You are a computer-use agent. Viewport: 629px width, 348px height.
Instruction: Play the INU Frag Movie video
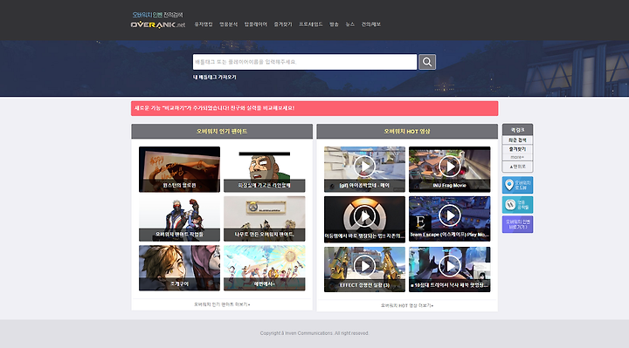449,169
